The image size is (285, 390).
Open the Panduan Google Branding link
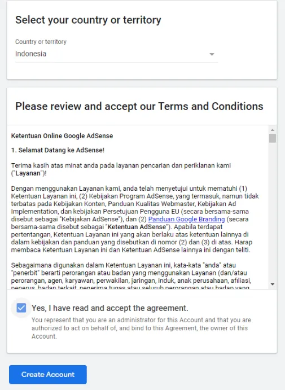[x=186, y=219]
